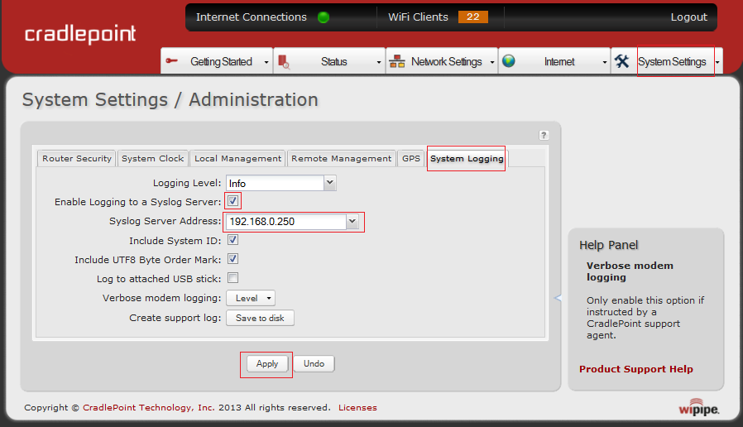The width and height of the screenshot is (743, 427).
Task: Uncheck Enable Logging to a Syslog Server
Action: coord(233,201)
